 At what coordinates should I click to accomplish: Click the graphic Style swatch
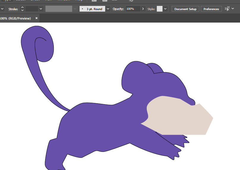point(160,9)
